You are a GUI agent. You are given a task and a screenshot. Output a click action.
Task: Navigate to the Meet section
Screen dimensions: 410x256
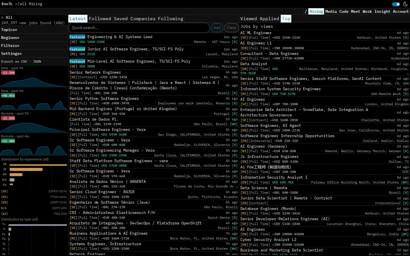(x=356, y=11)
